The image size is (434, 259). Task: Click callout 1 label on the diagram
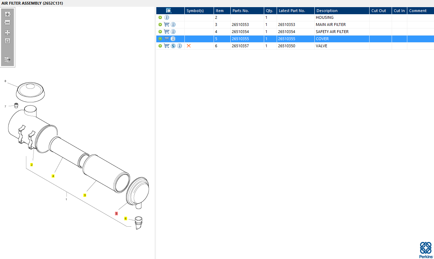pyautogui.click(x=66, y=199)
